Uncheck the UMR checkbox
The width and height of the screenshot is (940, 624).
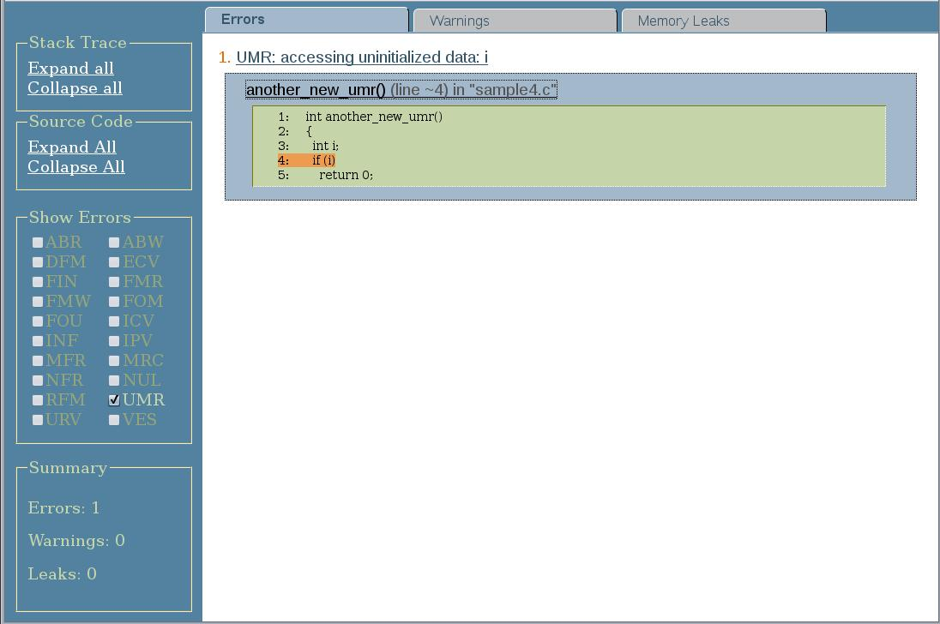(114, 400)
